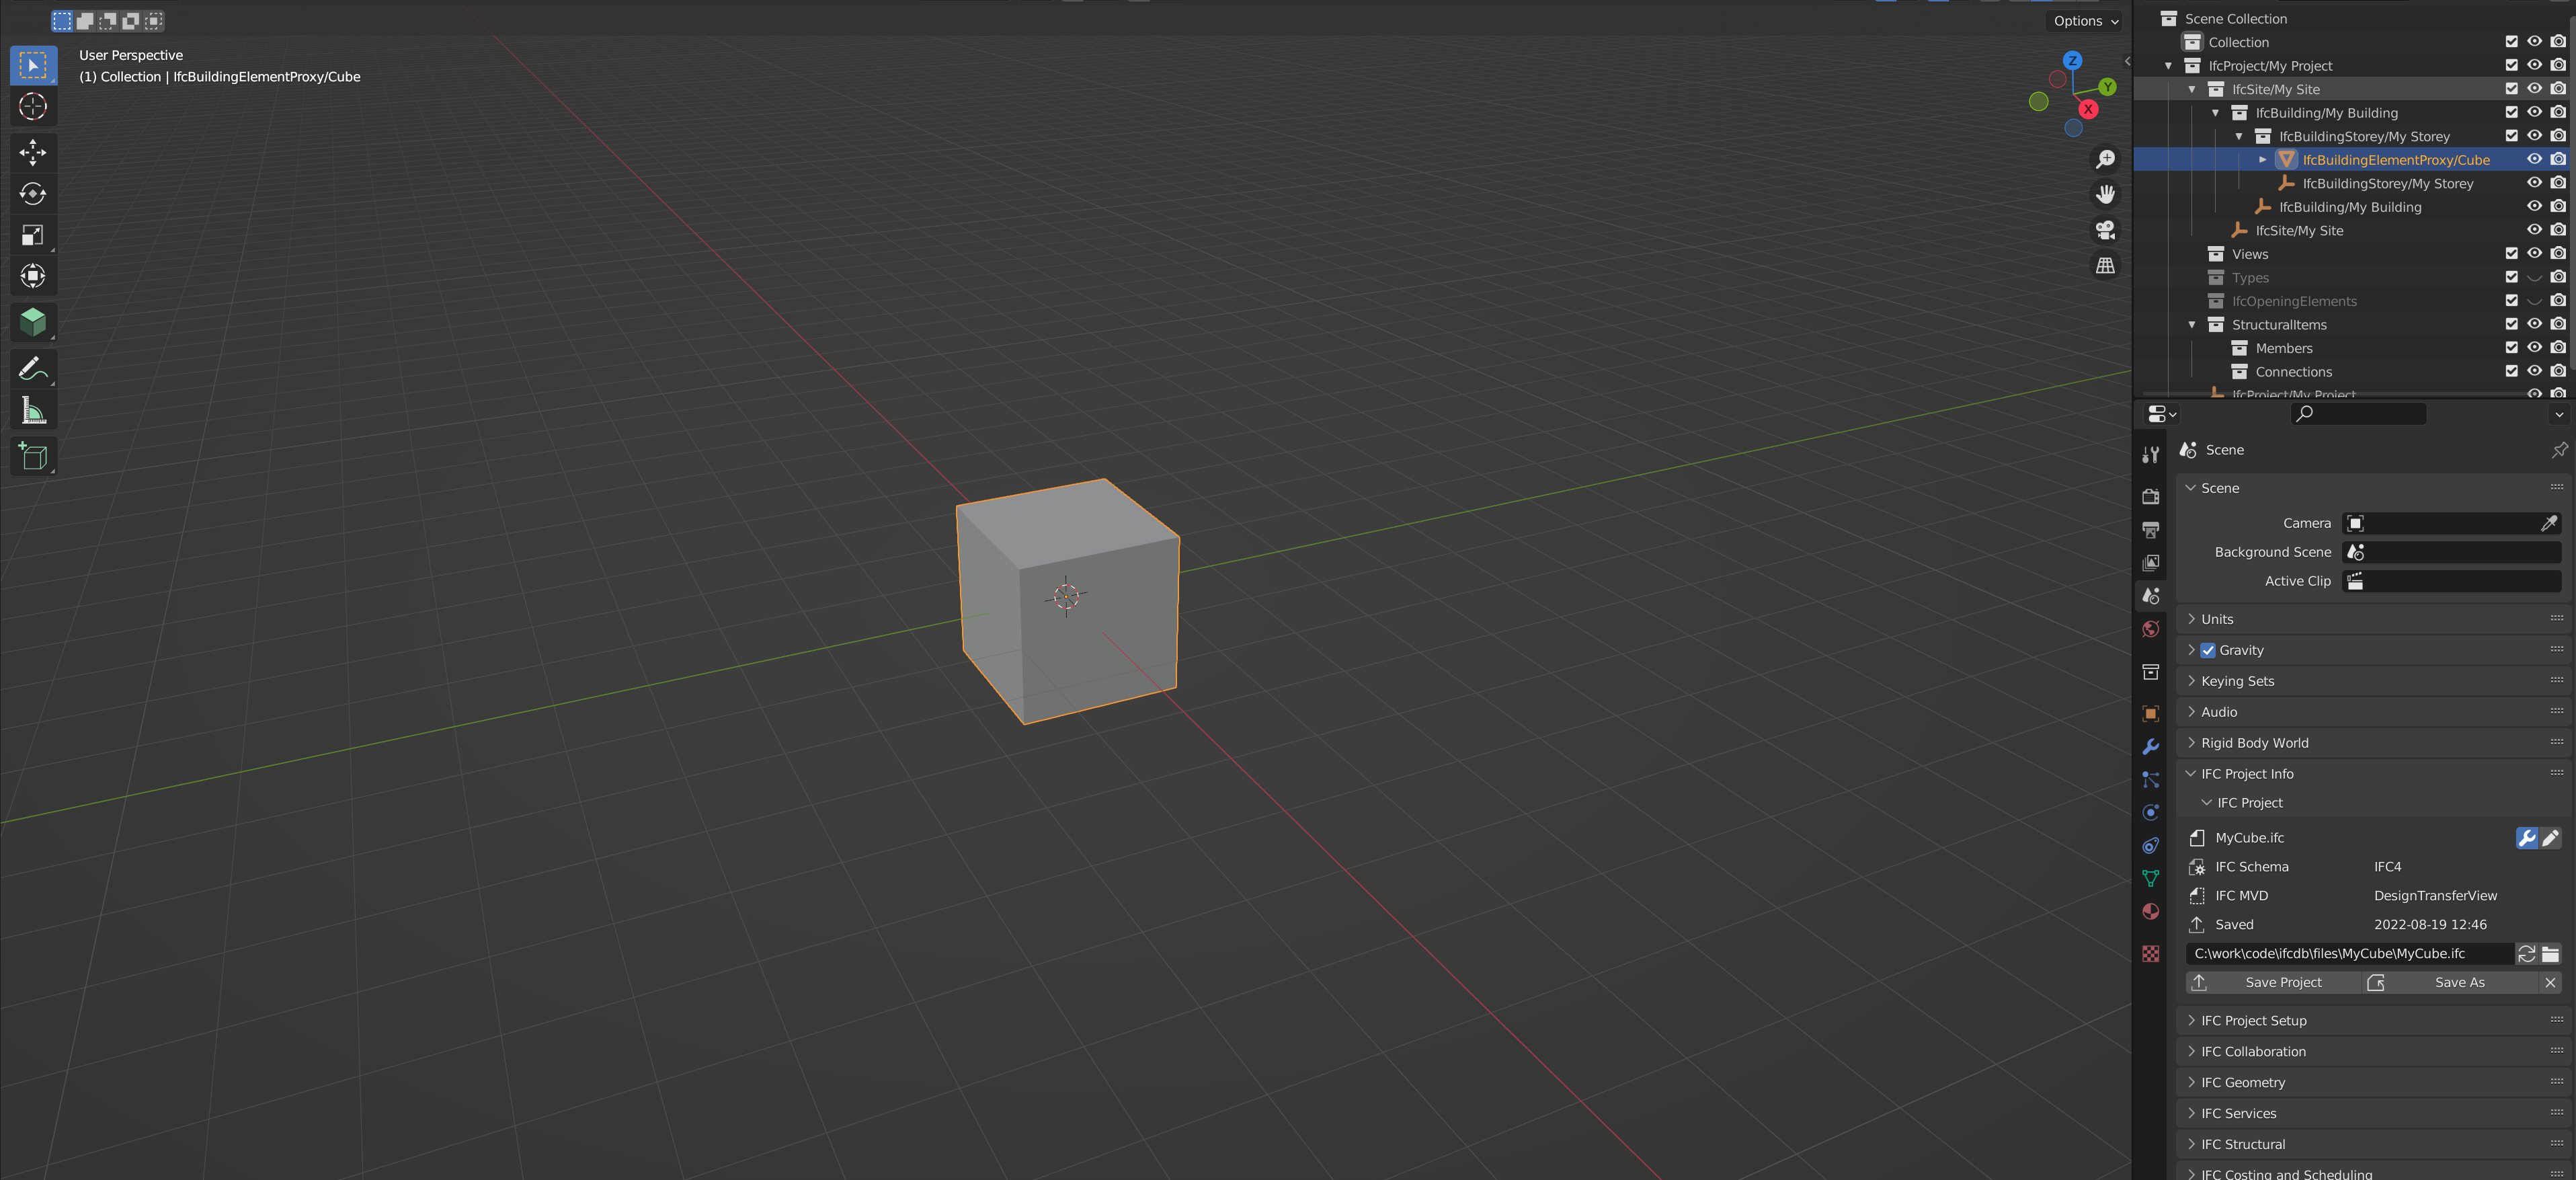The height and width of the screenshot is (1180, 2576).
Task: Open the Object Constraints tab
Action: coord(2150,845)
